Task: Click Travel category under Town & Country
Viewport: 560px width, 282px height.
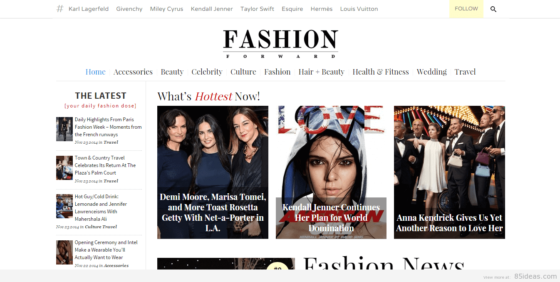Action: [111, 181]
